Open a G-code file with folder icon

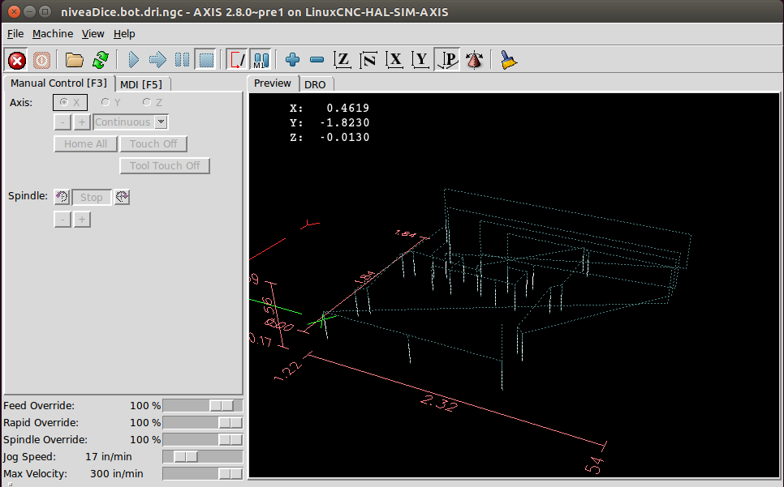click(75, 61)
